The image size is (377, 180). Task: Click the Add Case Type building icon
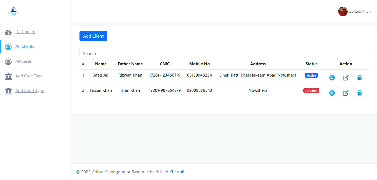(x=8, y=76)
